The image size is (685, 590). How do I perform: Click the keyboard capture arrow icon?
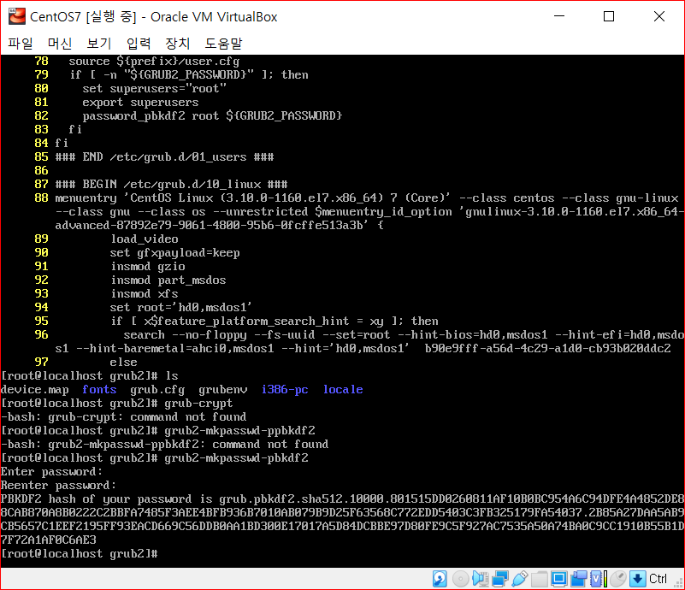pyautogui.click(x=637, y=579)
